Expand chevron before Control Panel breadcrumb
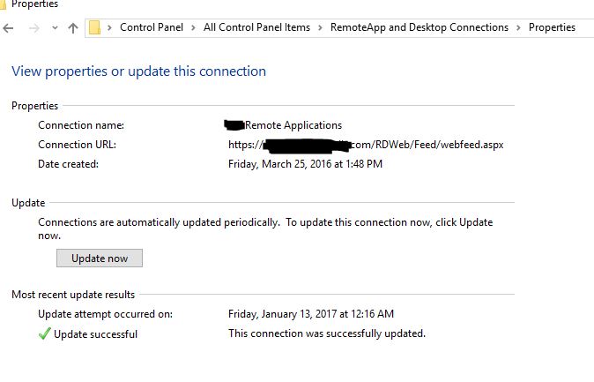 (110, 27)
